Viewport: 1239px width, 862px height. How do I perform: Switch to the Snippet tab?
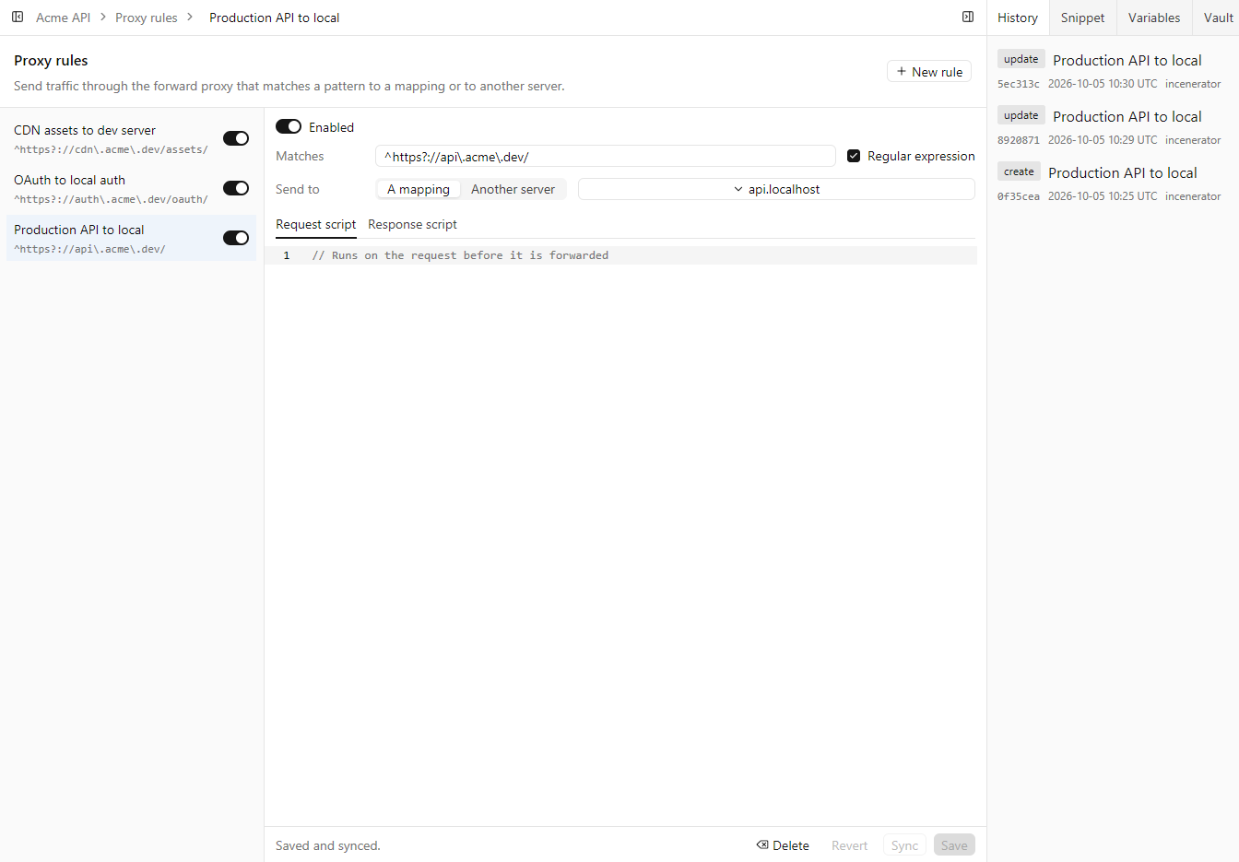click(x=1082, y=18)
